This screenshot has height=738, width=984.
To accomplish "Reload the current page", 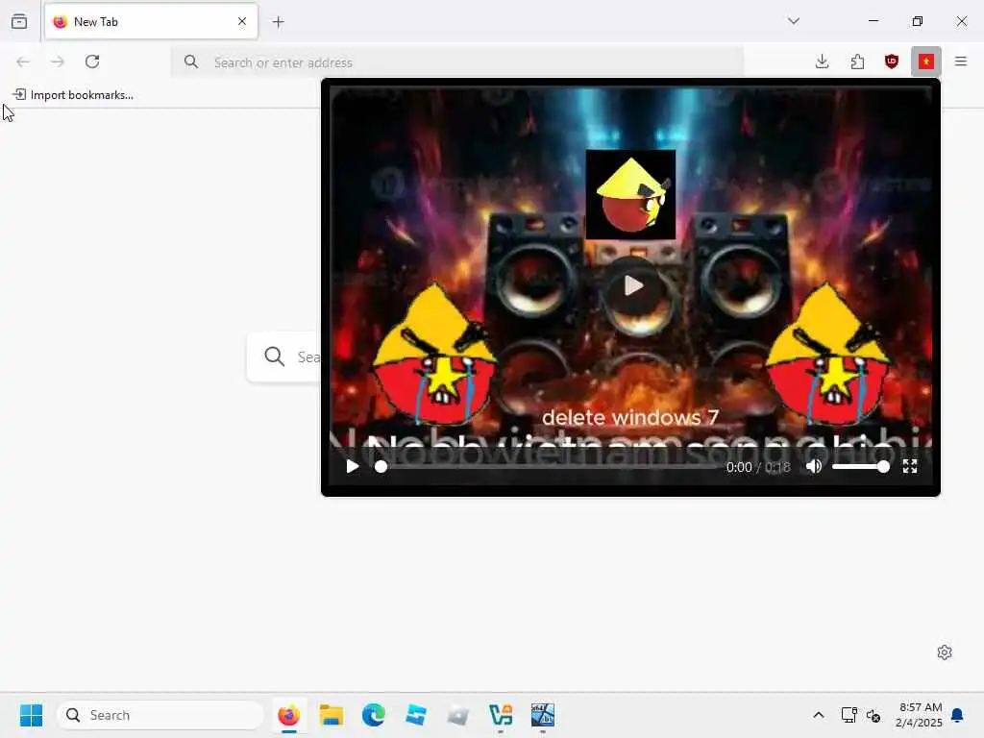I will click(92, 61).
